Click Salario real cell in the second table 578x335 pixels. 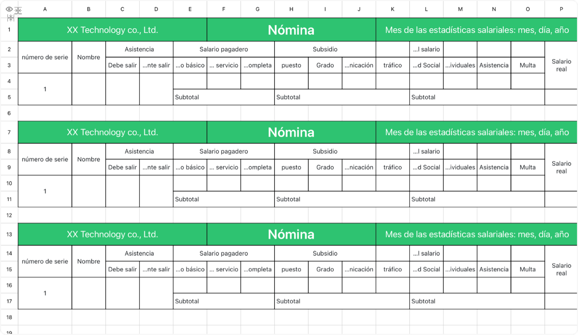pos(561,167)
